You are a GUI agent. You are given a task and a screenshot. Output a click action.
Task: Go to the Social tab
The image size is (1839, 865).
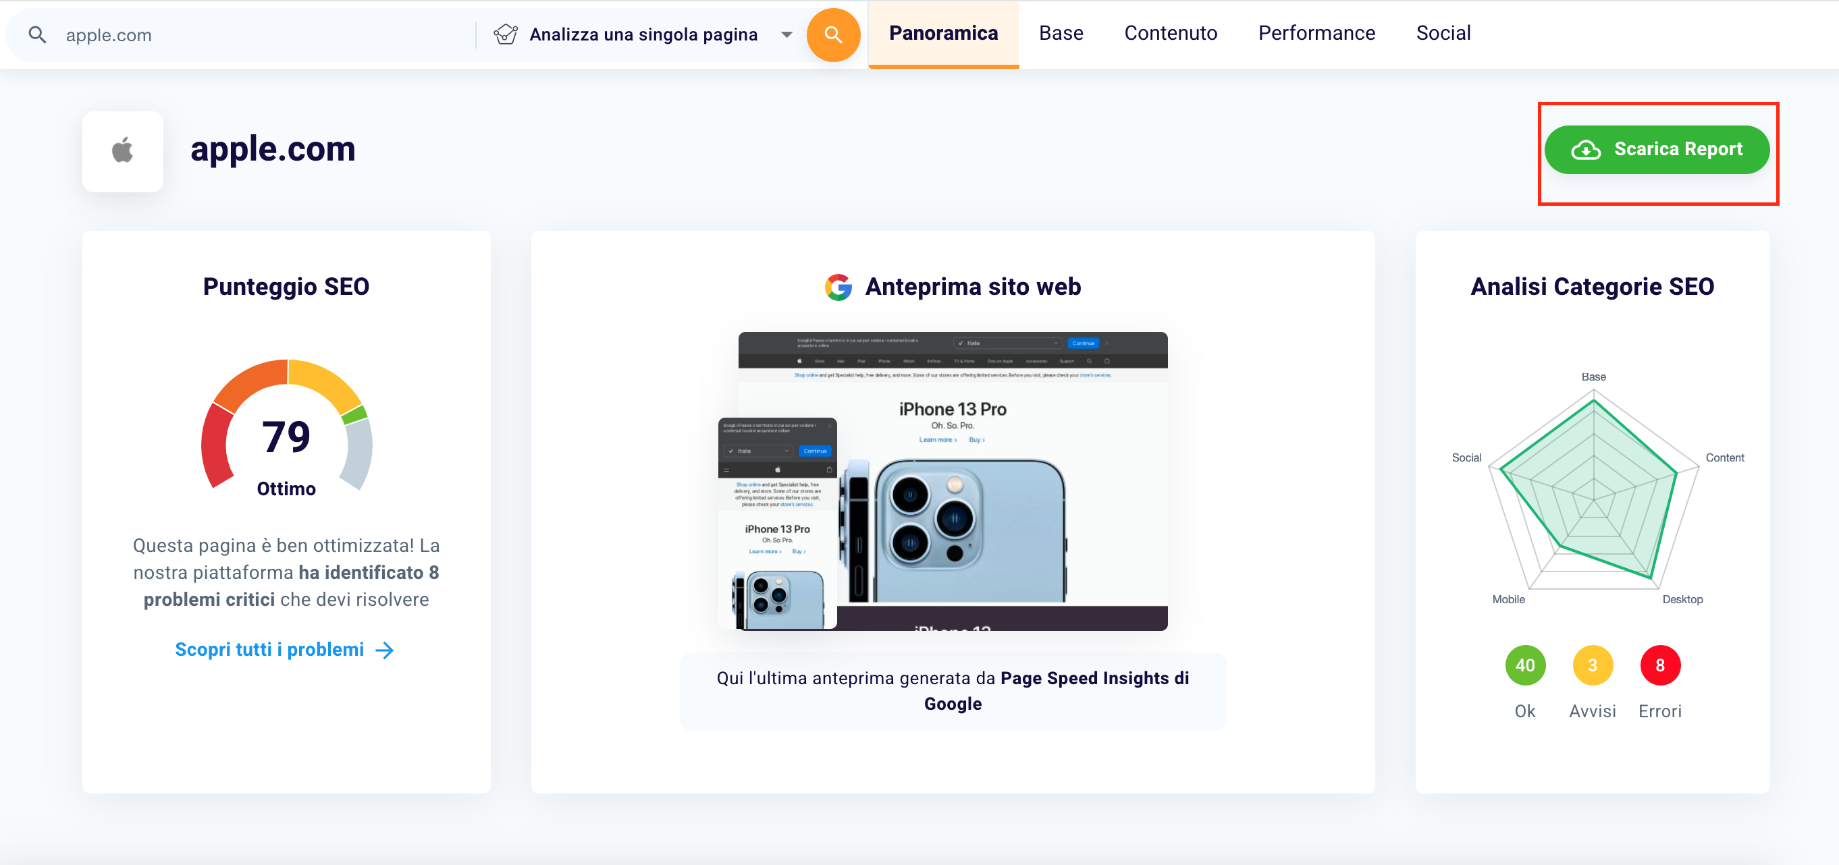(1443, 33)
